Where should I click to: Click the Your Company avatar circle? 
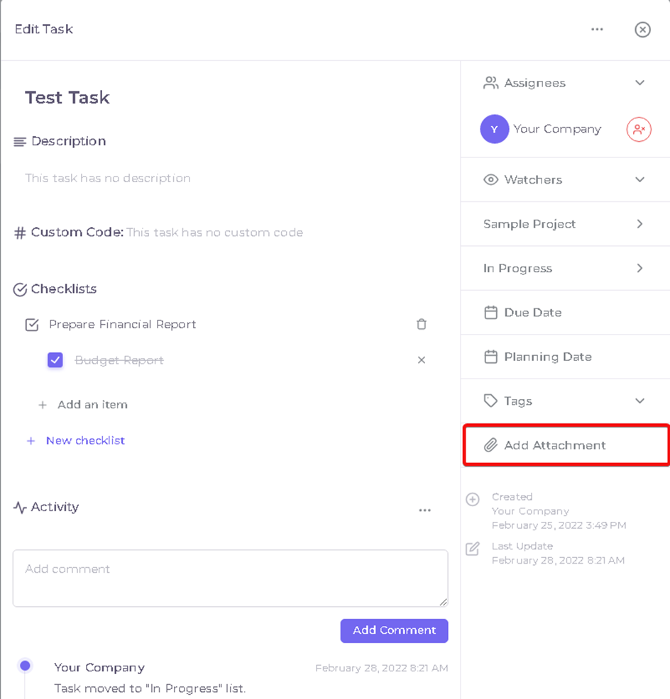pyautogui.click(x=494, y=129)
